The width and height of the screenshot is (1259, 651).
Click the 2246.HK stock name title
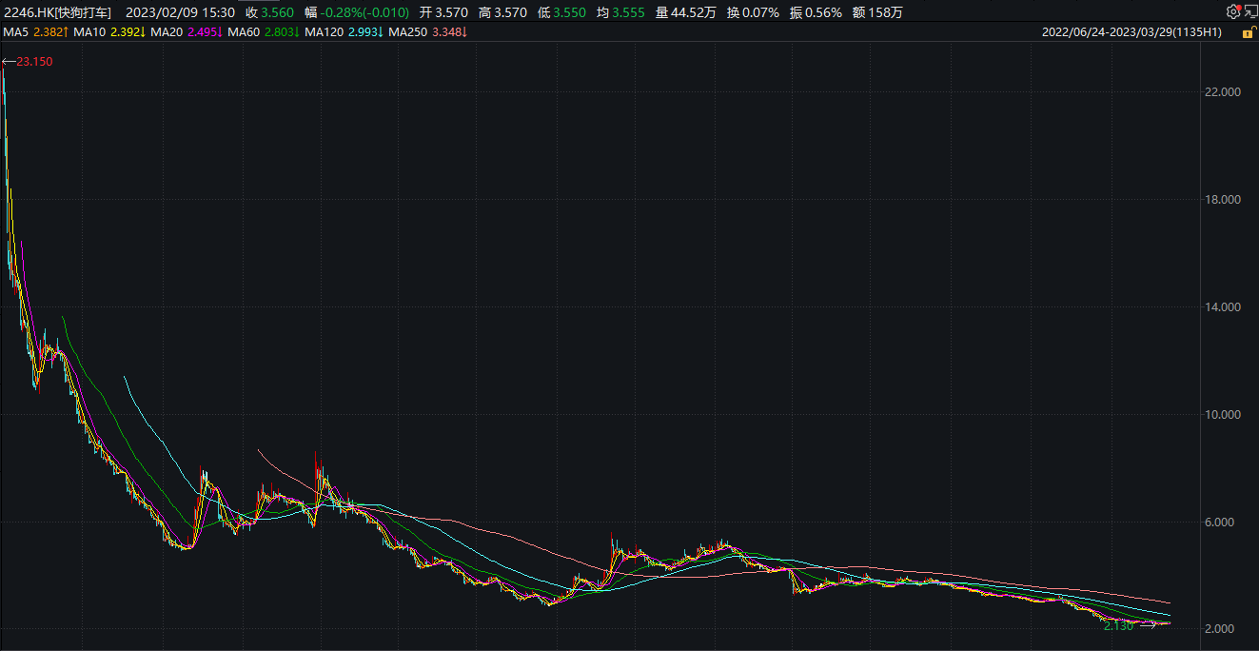pos(57,12)
